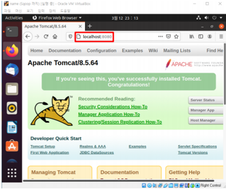Open the JDBC DataSources link
The height and width of the screenshot is (190, 226).
(97, 153)
